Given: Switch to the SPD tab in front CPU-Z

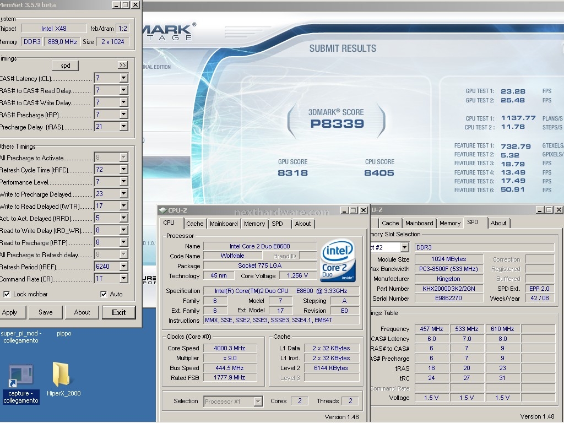Looking at the screenshot, I should [278, 224].
